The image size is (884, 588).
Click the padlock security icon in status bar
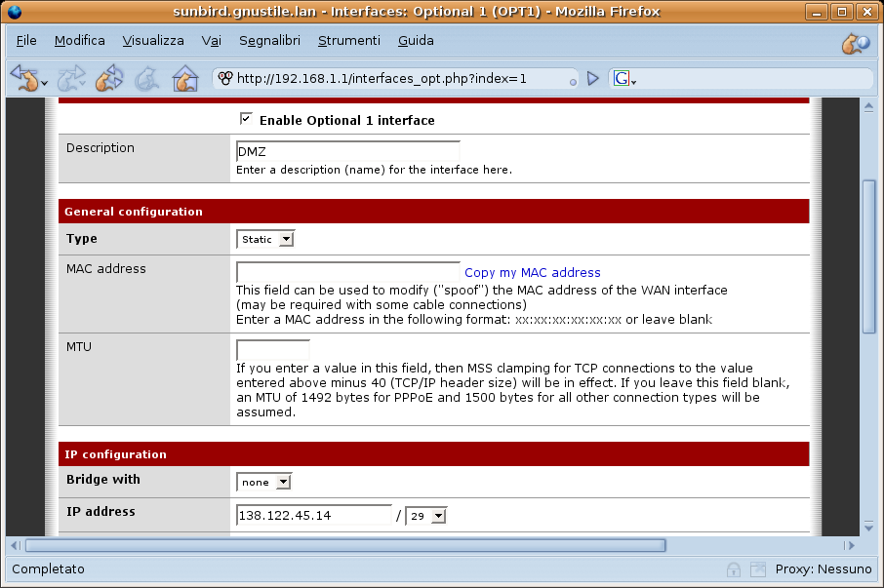click(734, 568)
